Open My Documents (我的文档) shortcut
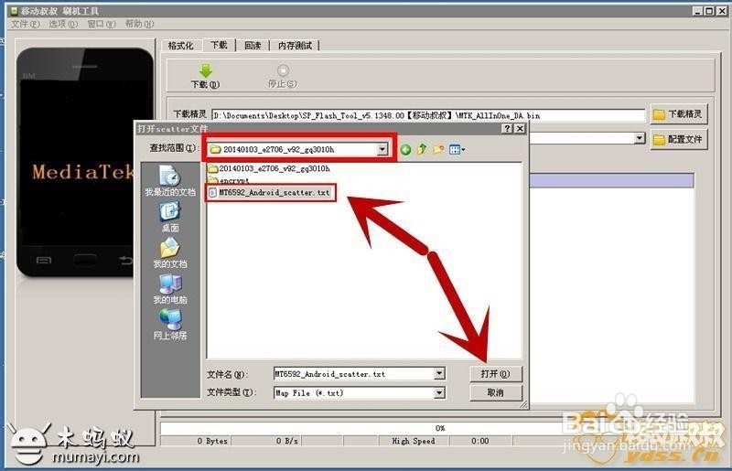 click(x=170, y=253)
